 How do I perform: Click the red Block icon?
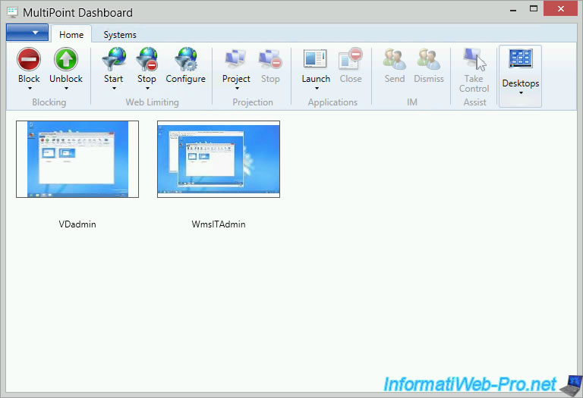point(29,60)
